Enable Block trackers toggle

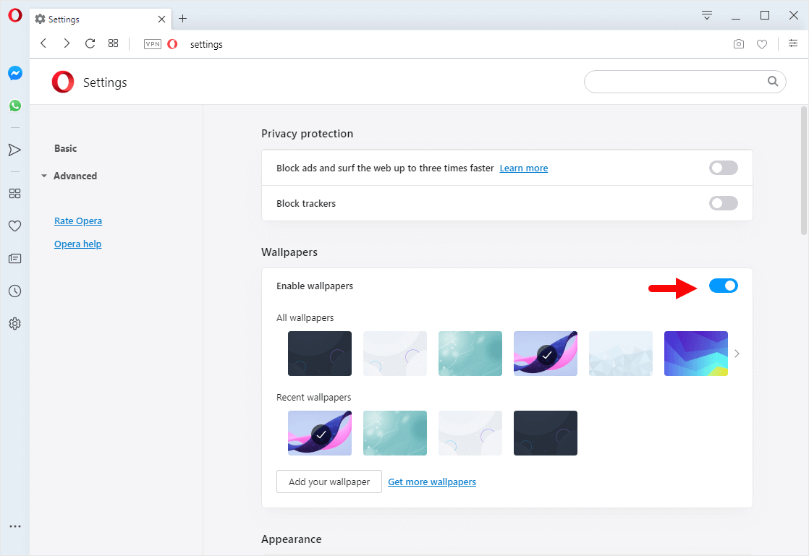[x=724, y=203]
